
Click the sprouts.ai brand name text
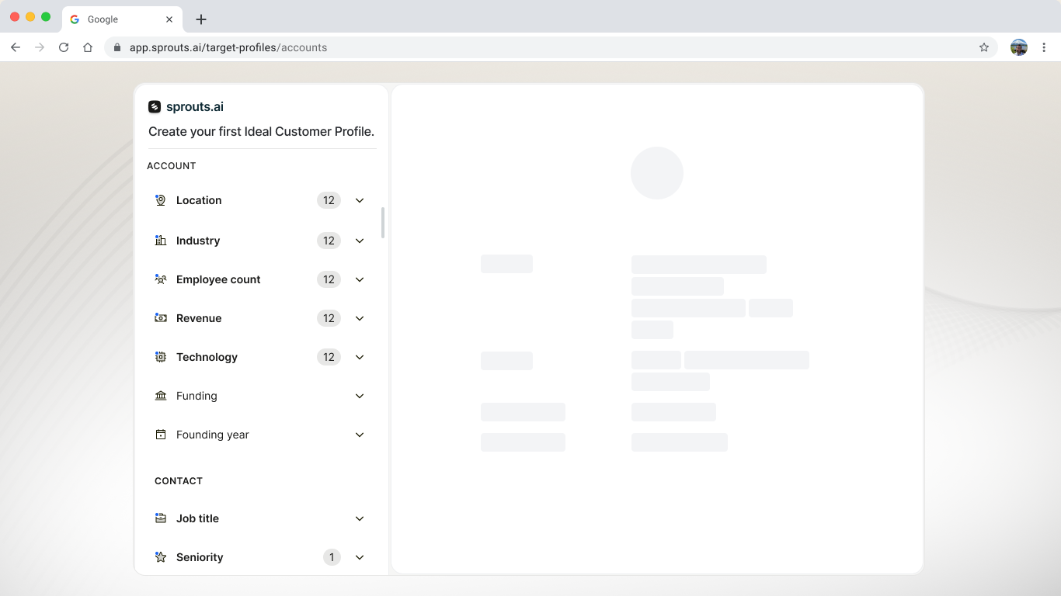pos(195,107)
